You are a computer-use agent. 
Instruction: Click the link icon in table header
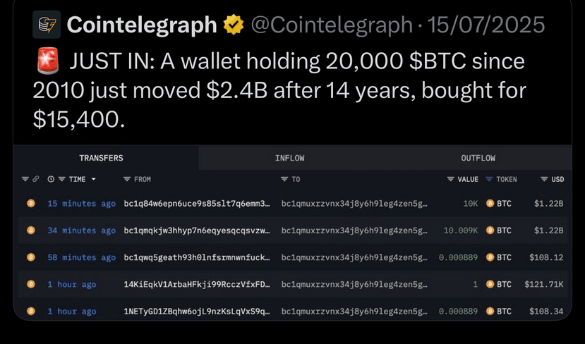coord(36,179)
